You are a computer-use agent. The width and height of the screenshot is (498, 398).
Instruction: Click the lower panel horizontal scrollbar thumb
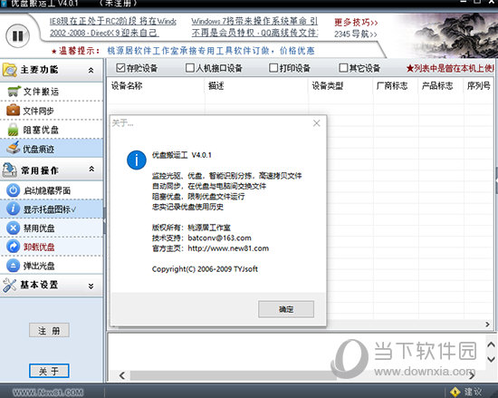(233, 375)
